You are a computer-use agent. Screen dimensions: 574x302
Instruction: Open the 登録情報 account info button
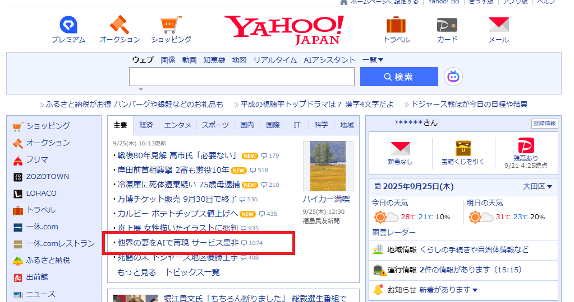[x=544, y=123]
